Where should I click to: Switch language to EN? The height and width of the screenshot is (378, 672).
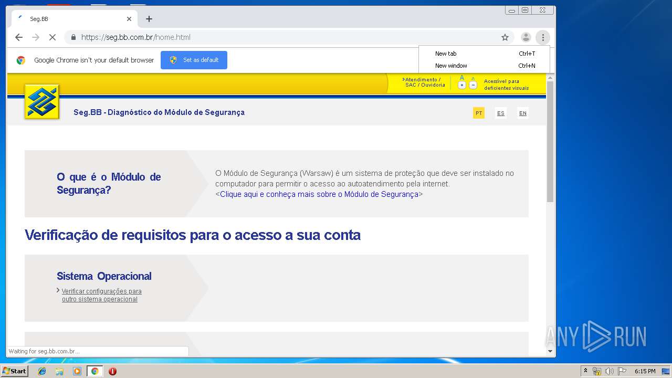click(x=523, y=113)
